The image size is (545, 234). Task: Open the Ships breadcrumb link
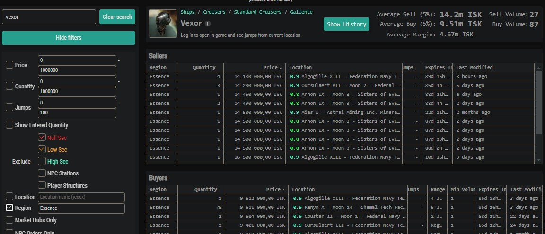(x=188, y=12)
